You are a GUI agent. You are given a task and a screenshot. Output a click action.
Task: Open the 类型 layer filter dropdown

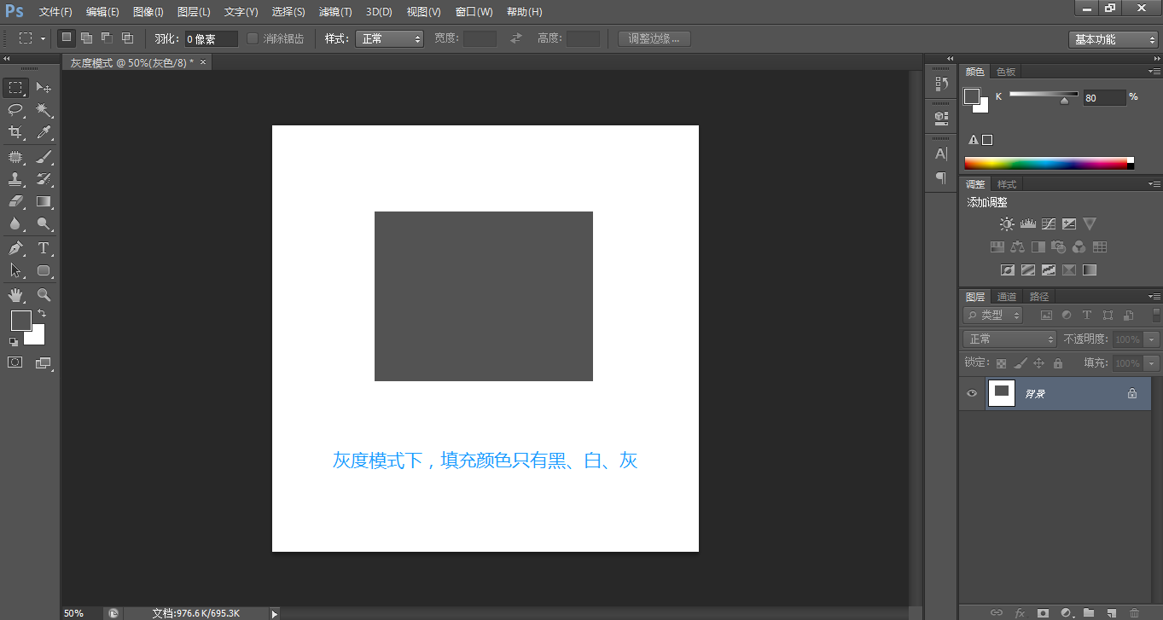(993, 315)
